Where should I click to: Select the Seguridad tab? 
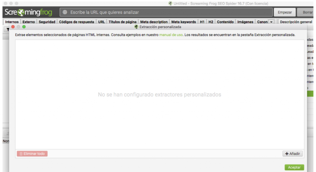(x=47, y=22)
